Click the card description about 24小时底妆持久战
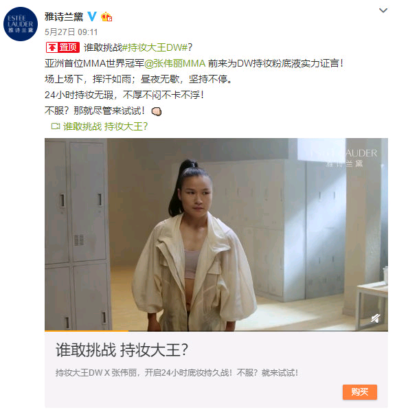Screen dimensions: 397x410 [x=177, y=372]
